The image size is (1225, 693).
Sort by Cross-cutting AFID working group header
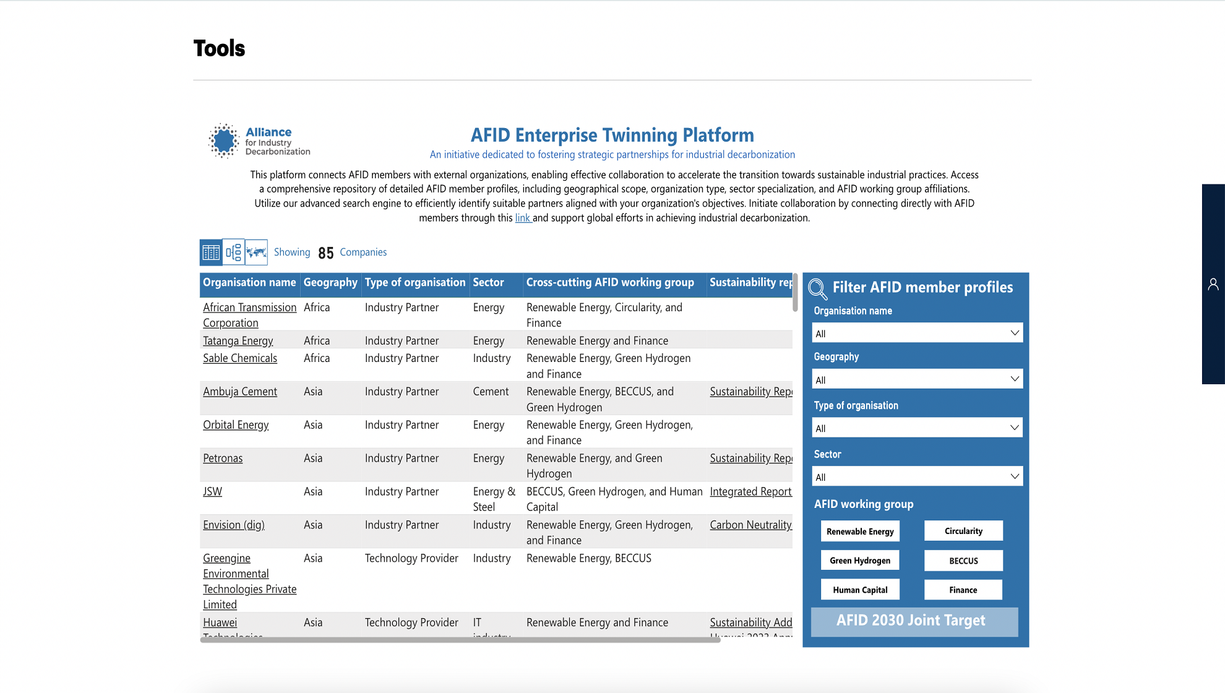610,283
